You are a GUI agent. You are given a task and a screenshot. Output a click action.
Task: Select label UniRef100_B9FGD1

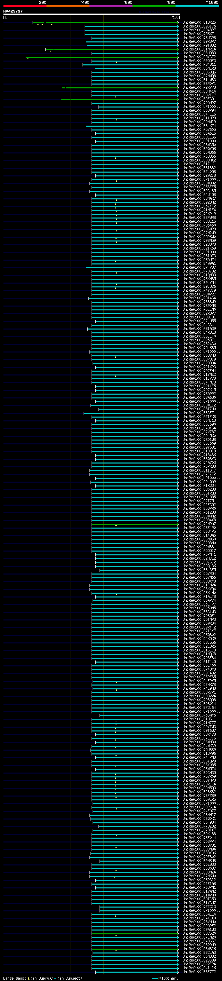199,100
